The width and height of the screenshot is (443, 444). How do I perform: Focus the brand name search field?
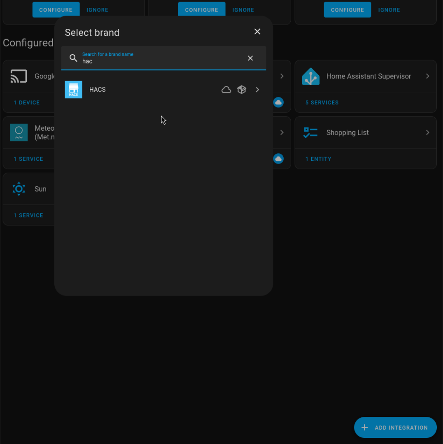[161, 61]
